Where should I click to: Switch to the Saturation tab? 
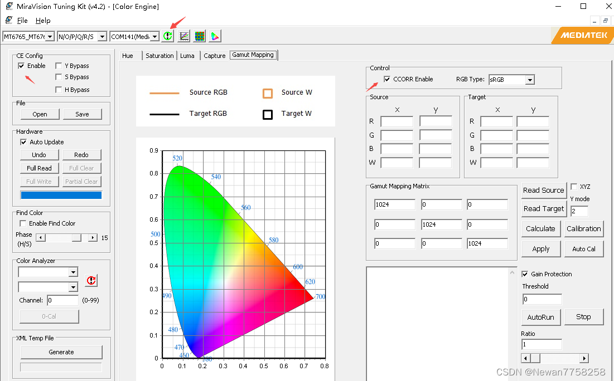pyautogui.click(x=159, y=56)
